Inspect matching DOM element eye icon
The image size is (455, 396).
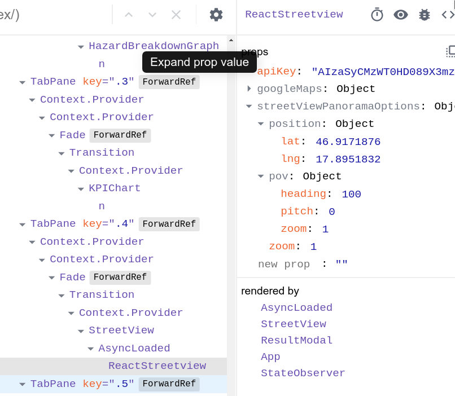click(x=401, y=15)
